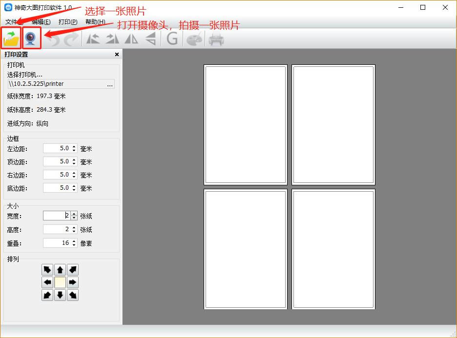
Task: Click the redo arrow in toolbar
Action: point(71,39)
